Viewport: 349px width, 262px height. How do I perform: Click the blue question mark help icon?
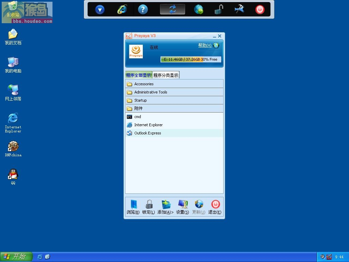point(143,10)
